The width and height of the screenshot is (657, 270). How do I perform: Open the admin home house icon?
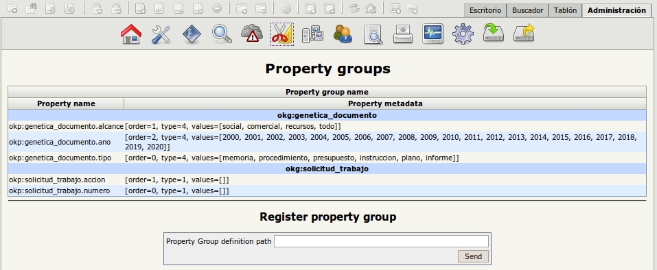(130, 34)
